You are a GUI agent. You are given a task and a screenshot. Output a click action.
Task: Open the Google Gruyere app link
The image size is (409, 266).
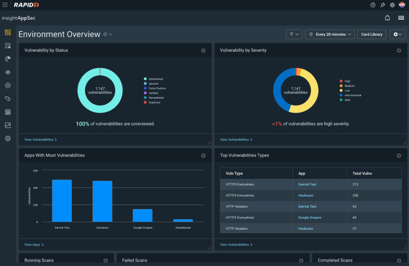(310, 217)
